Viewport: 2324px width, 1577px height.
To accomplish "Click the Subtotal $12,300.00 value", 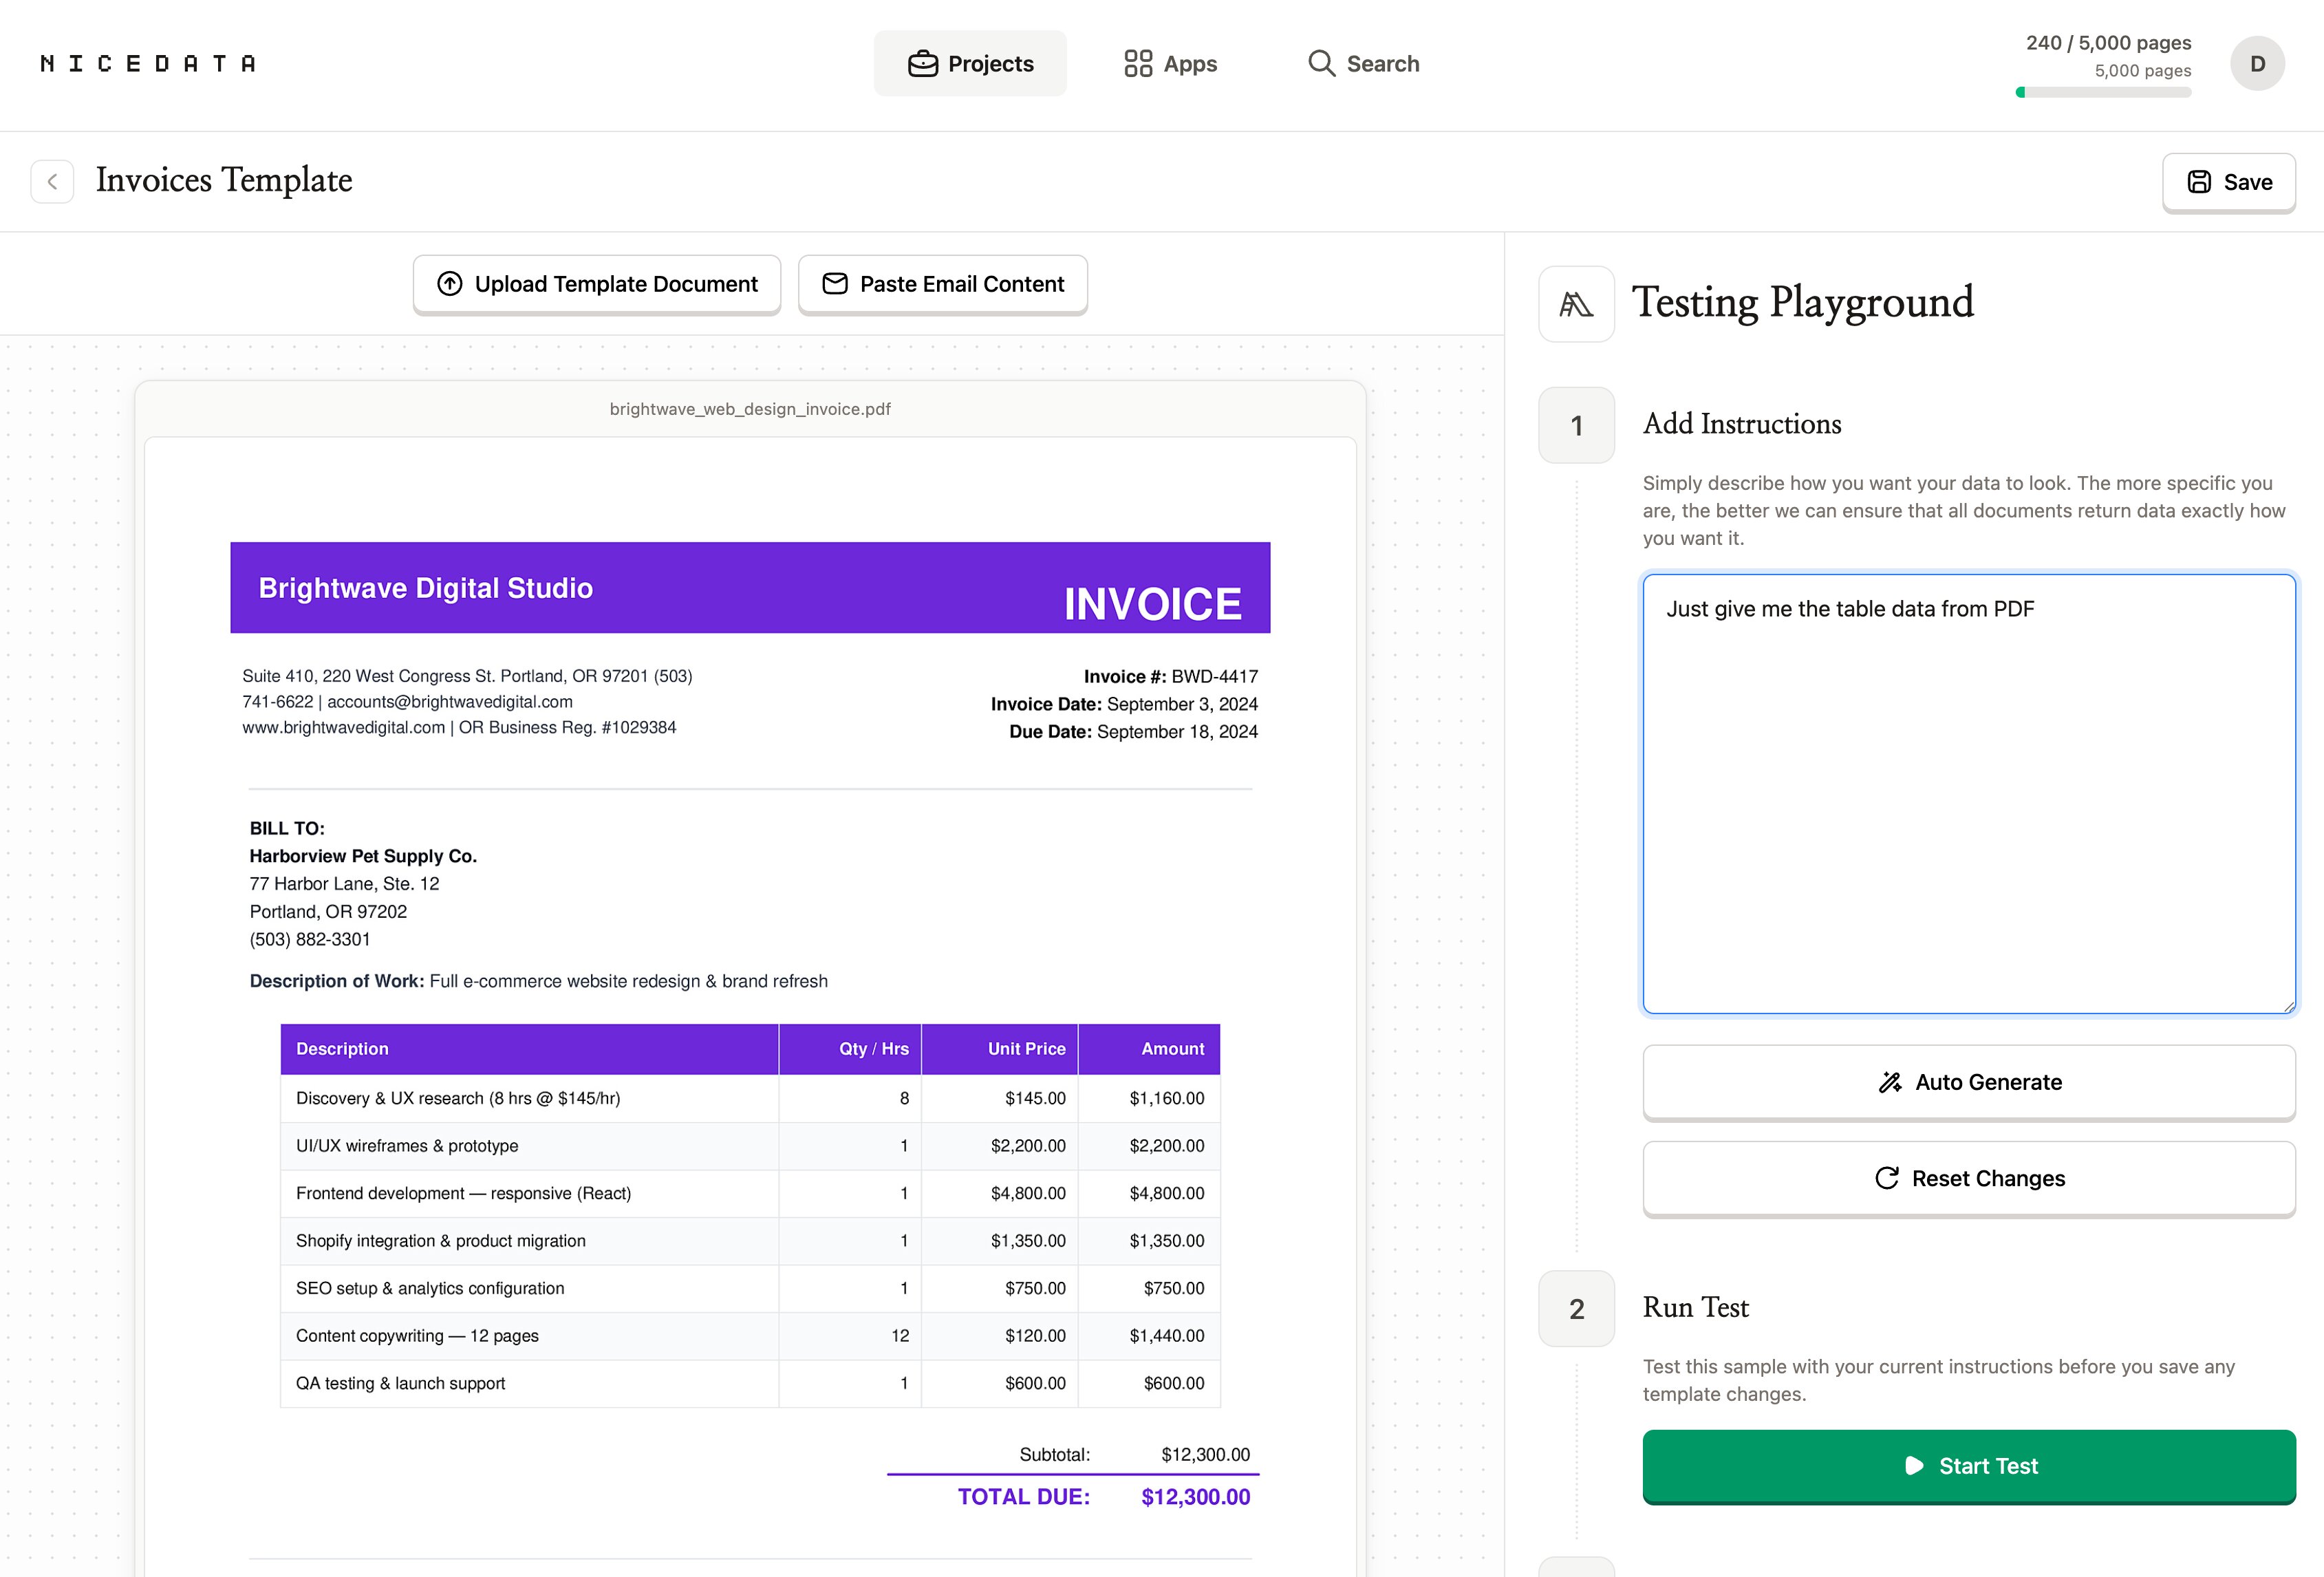I will [1205, 1455].
